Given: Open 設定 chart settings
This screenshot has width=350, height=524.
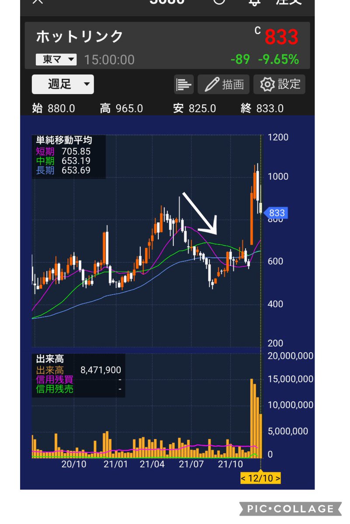Looking at the screenshot, I should pyautogui.click(x=279, y=84).
